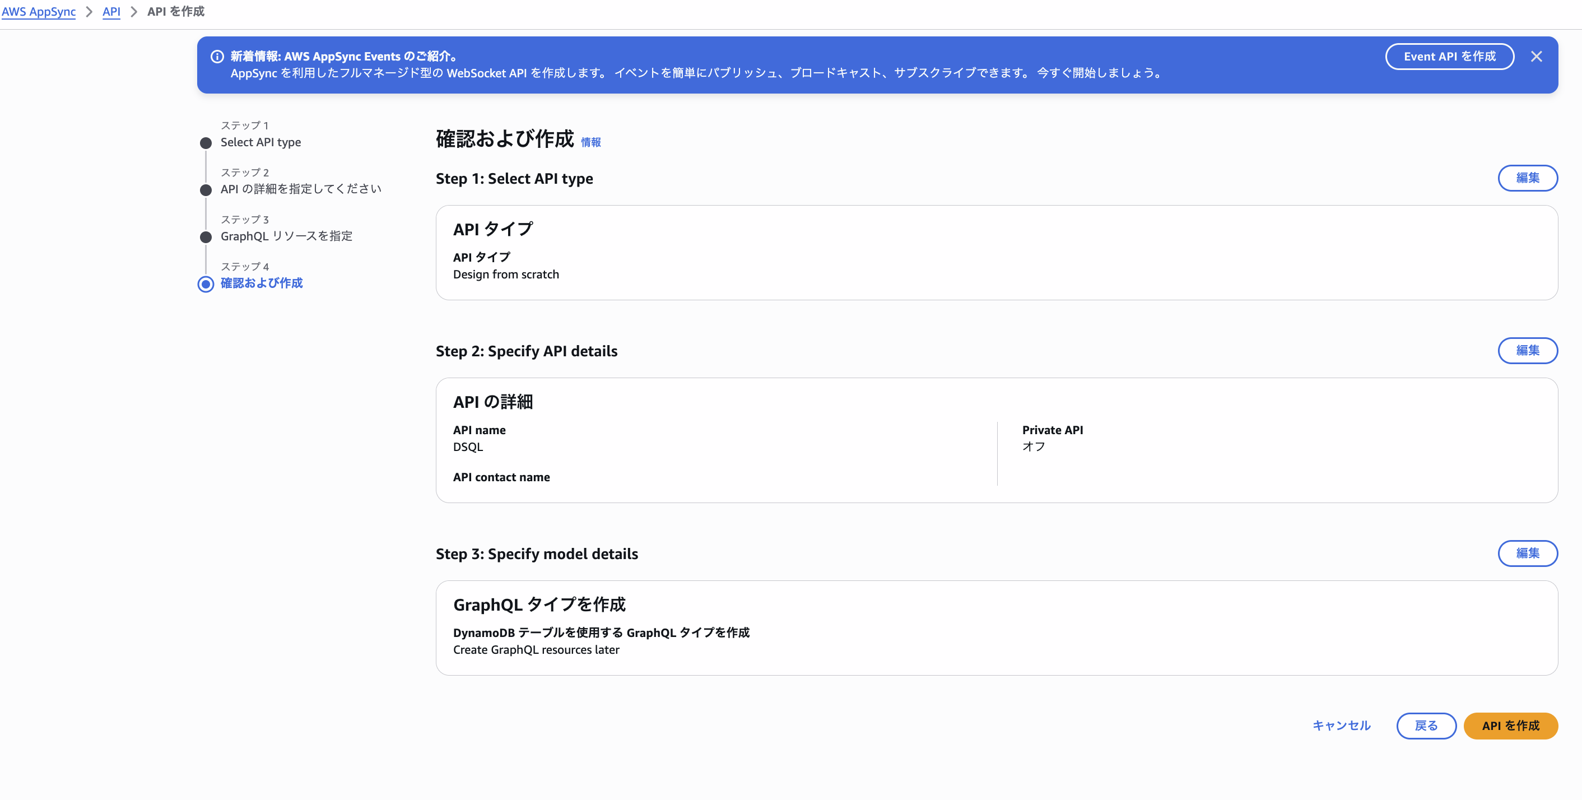The height and width of the screenshot is (800, 1582).
Task: Open the AWS AppSync breadcrumb link
Action: [39, 12]
